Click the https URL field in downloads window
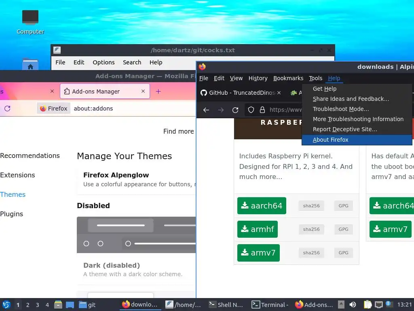 pyautogui.click(x=286, y=110)
